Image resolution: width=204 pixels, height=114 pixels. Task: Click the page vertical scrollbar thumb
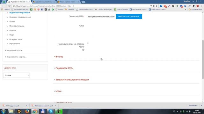(x=203, y=59)
